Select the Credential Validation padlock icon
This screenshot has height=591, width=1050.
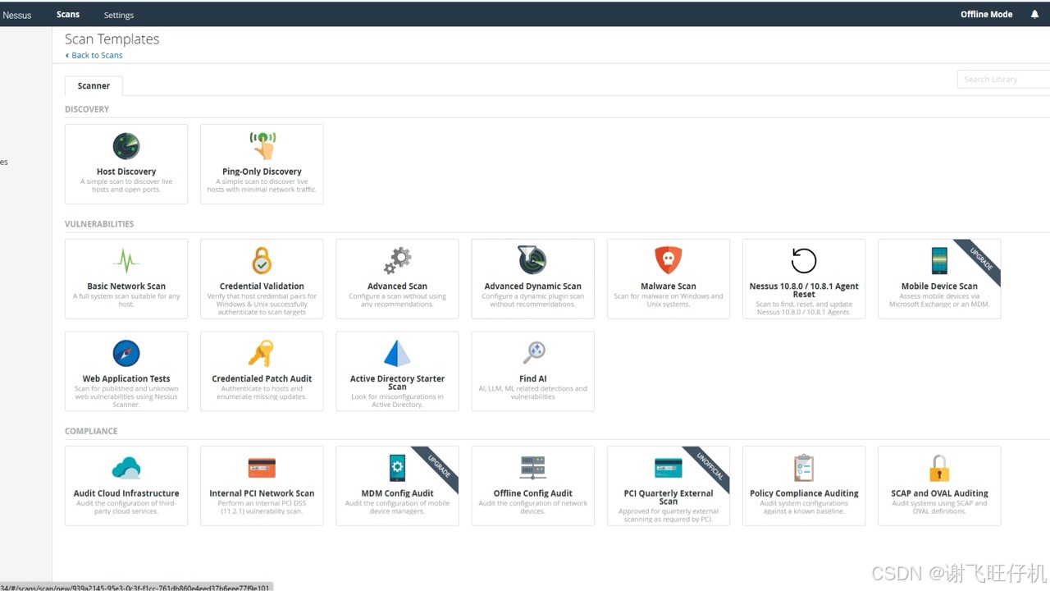[x=262, y=261]
